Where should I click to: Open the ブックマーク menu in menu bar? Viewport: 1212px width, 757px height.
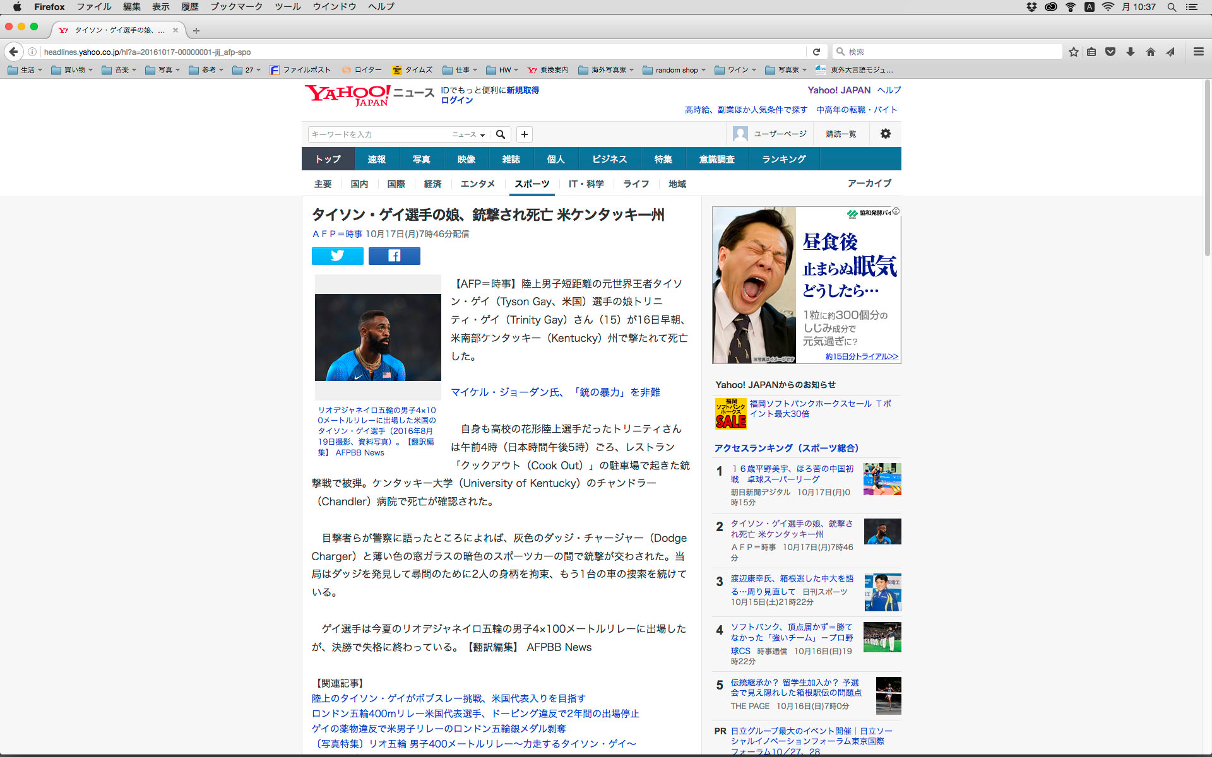click(x=236, y=6)
